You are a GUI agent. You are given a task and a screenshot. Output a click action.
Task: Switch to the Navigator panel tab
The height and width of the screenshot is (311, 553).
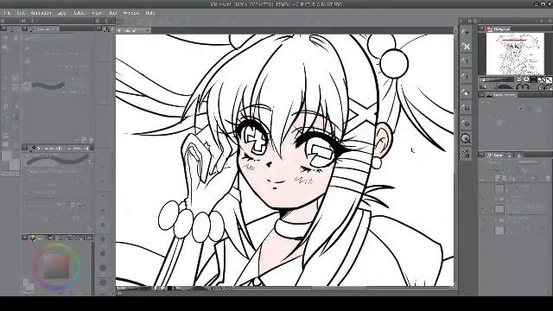click(x=498, y=29)
